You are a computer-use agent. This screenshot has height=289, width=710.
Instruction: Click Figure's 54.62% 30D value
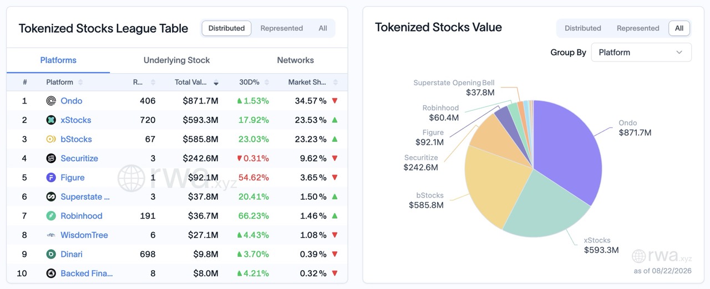[253, 178]
